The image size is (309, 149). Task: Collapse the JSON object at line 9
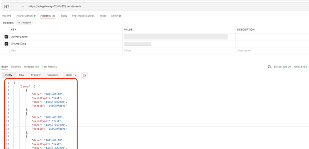[x=26, y=113]
